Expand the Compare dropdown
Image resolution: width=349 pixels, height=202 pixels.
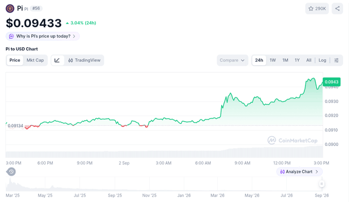[232, 60]
